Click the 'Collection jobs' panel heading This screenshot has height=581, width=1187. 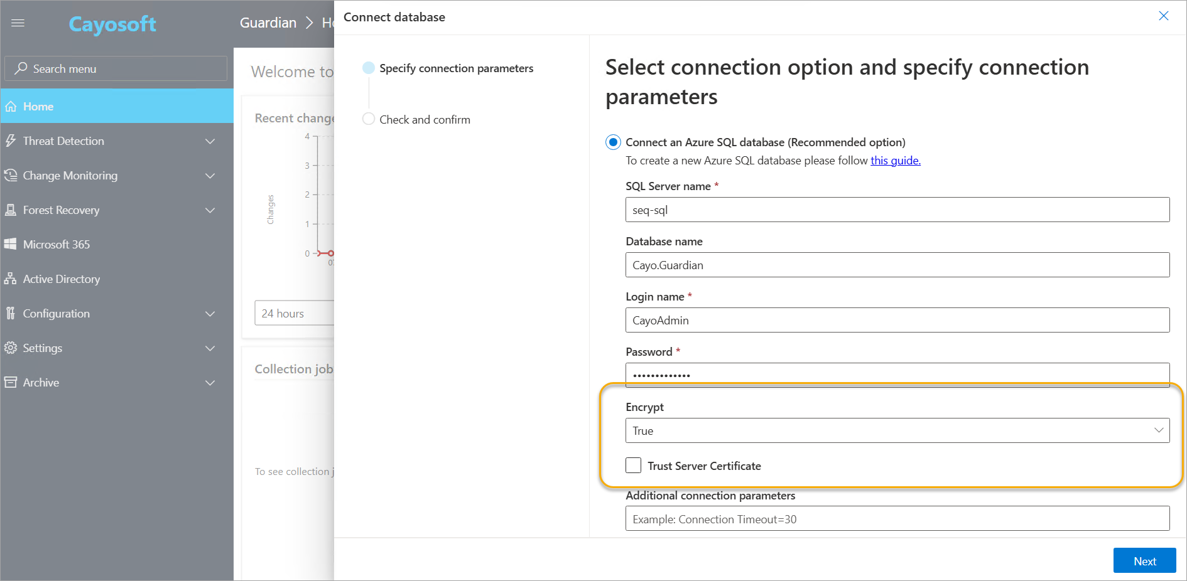tap(295, 370)
